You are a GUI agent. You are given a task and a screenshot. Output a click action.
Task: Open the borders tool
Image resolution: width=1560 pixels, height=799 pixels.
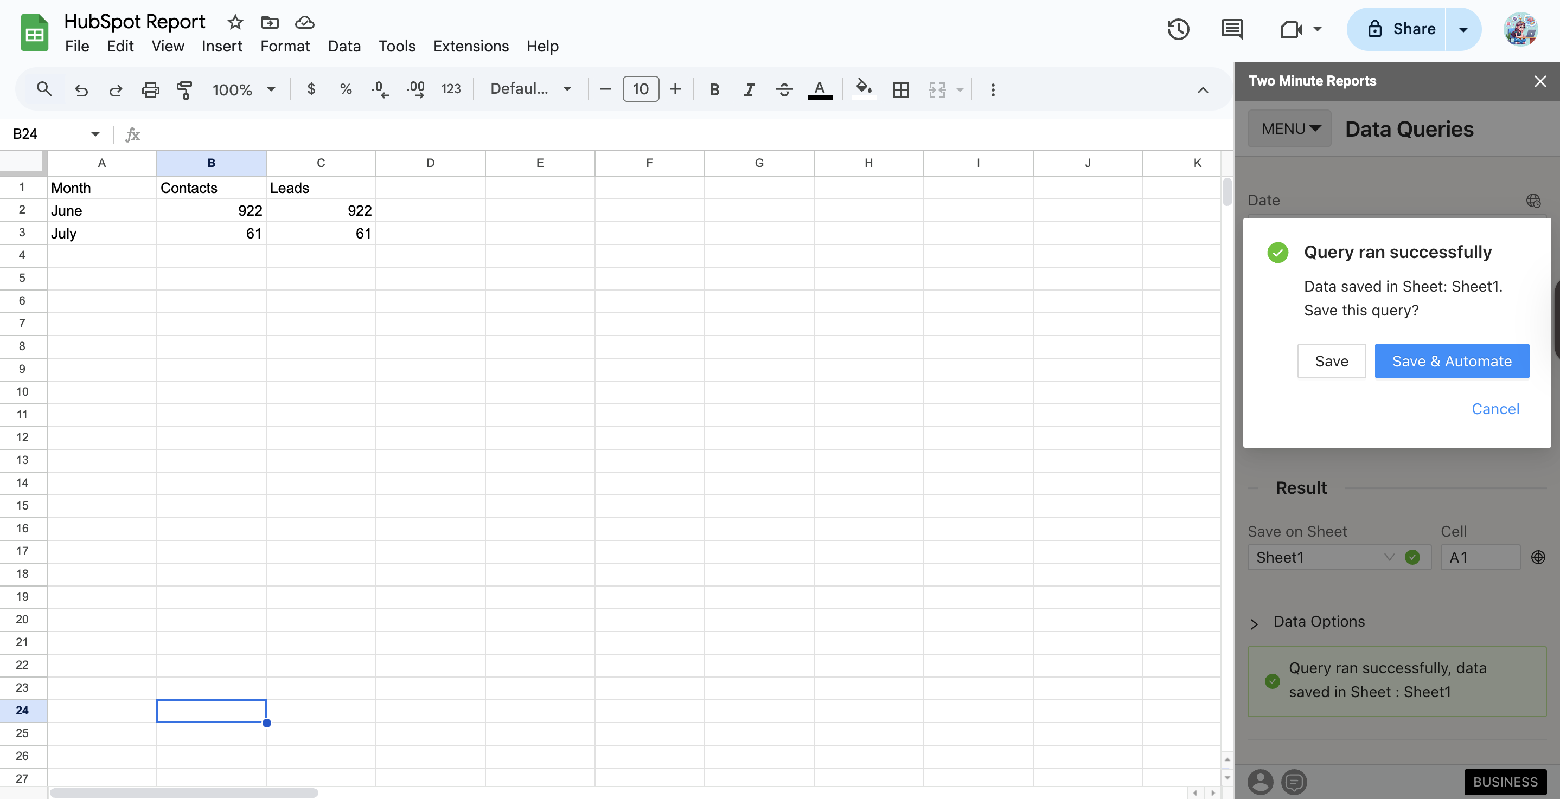coord(900,89)
